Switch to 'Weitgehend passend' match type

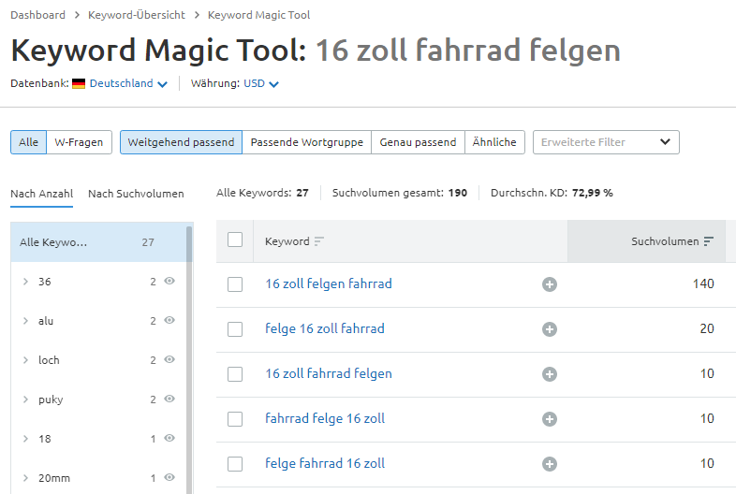point(181,142)
